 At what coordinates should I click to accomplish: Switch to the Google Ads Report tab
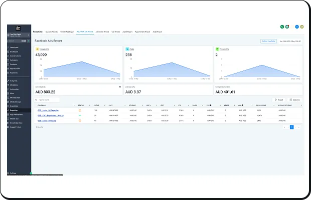point(67,31)
